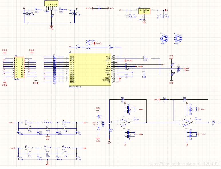Click the iout+ port at the L4 filter input
Viewport: 221px width, 169px height.
[11, 123]
